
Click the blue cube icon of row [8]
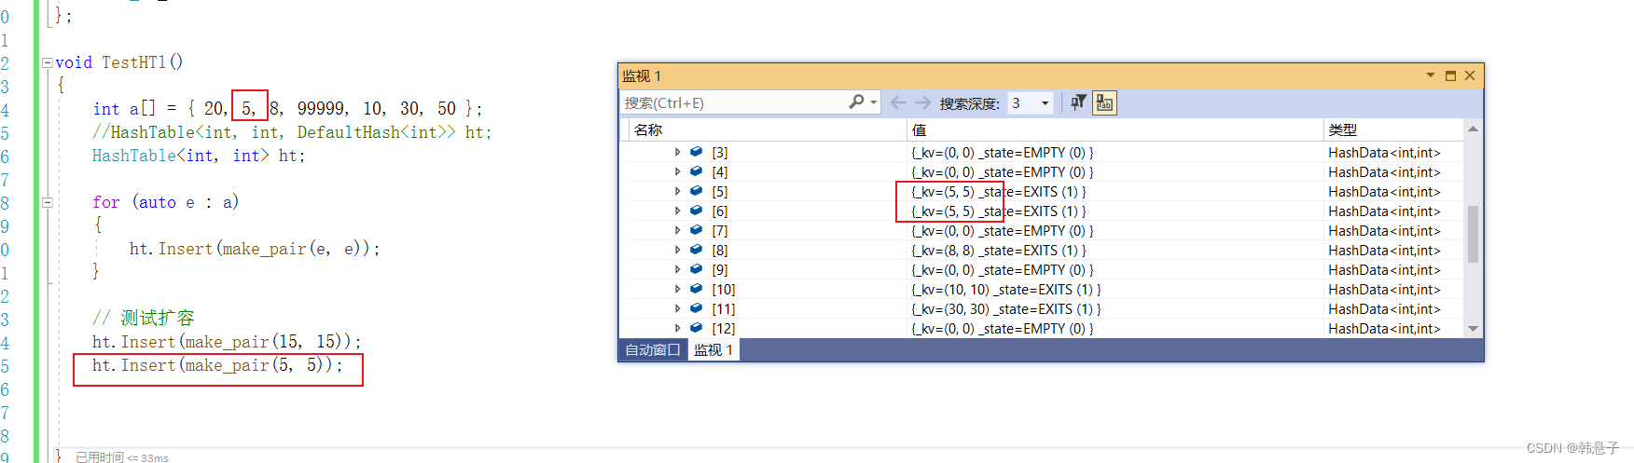696,250
